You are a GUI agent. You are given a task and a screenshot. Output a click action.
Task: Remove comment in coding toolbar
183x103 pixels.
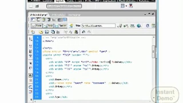pos(31,92)
